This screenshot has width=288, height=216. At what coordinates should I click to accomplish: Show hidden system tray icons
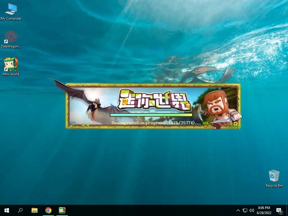[238, 210]
